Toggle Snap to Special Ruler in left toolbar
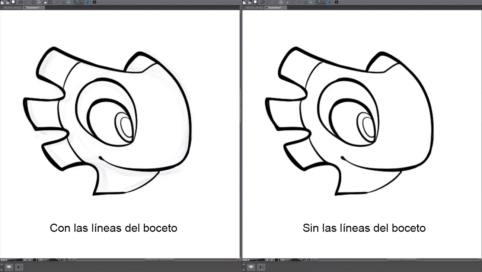Screen dimensions: 482x272 click(x=81, y=2)
